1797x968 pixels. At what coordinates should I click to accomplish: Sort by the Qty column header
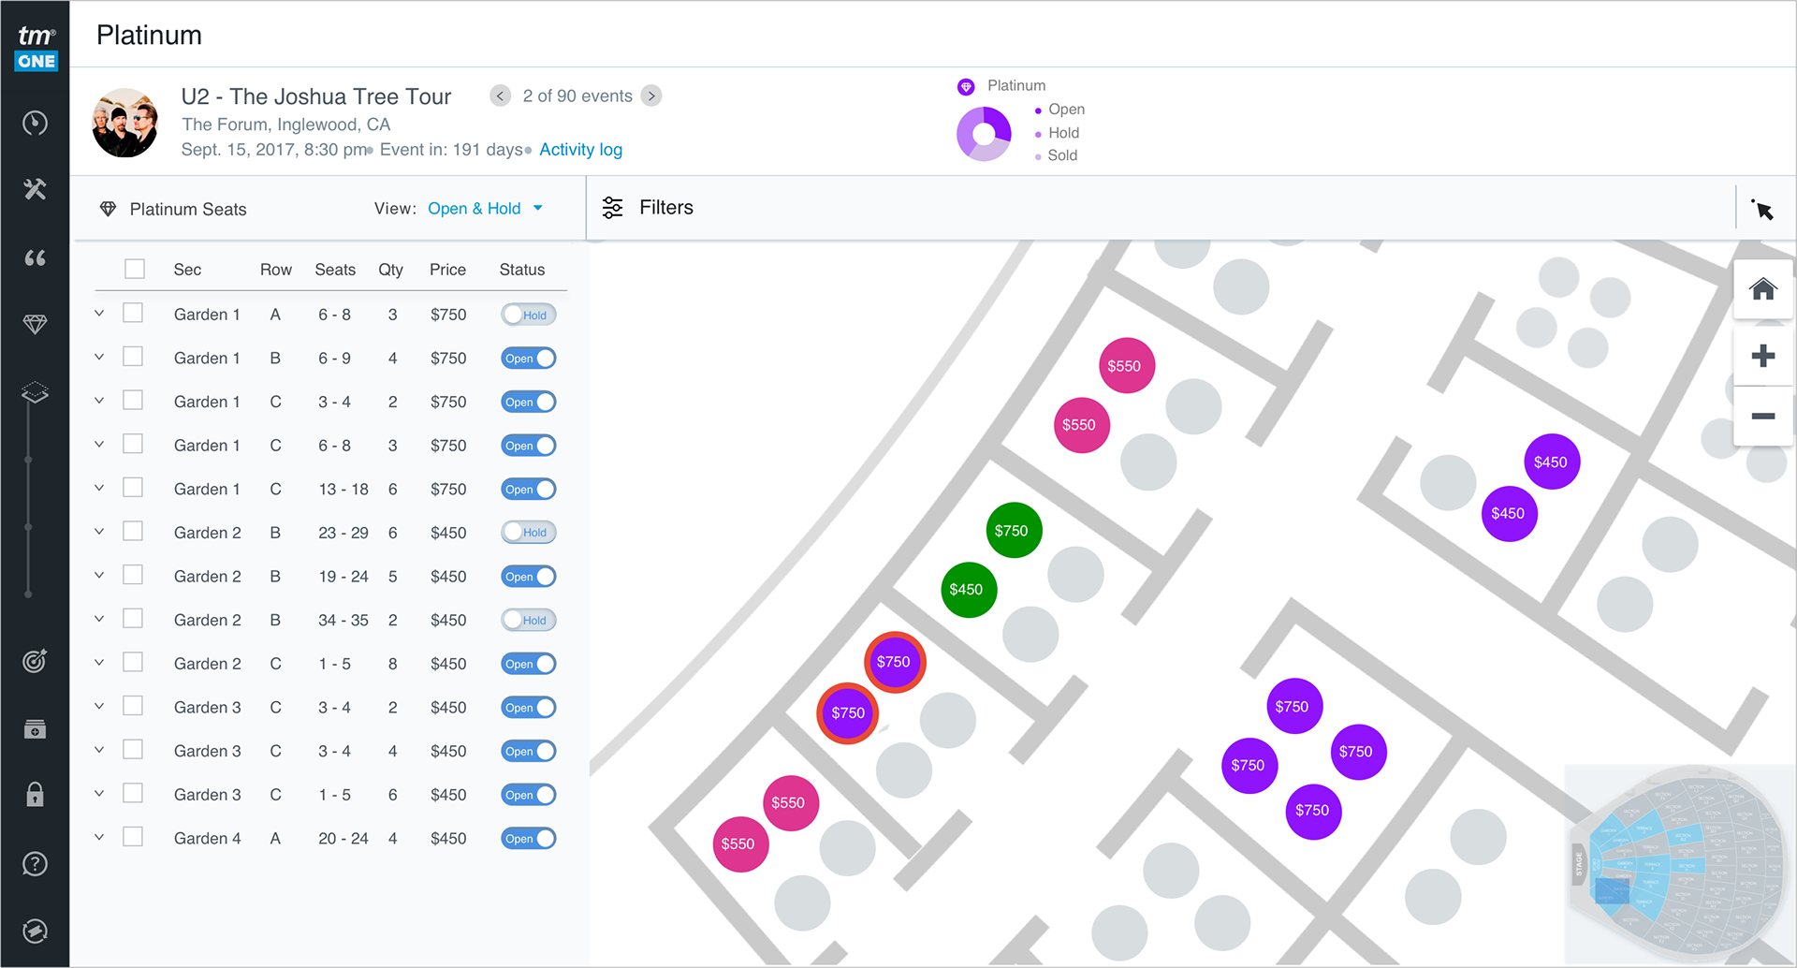pos(390,270)
